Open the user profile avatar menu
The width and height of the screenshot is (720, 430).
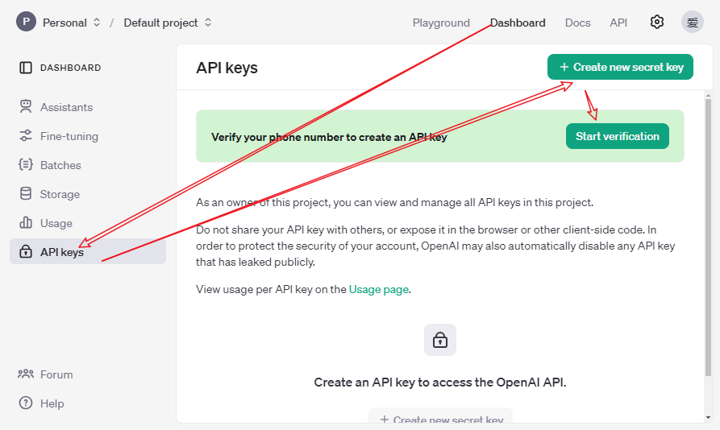tap(693, 22)
